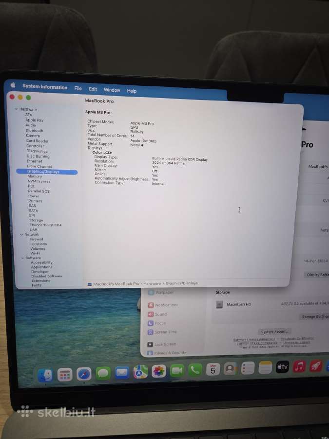Open Notes from the Dock
The image size is (329, 439).
(x=265, y=367)
